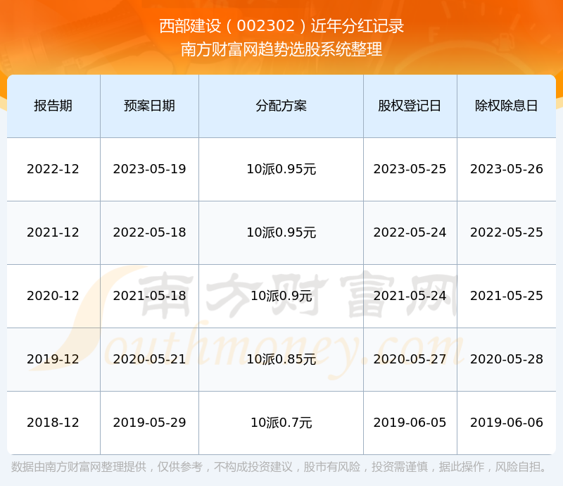Click ex-dividend date 2023-05-26

coord(507,169)
